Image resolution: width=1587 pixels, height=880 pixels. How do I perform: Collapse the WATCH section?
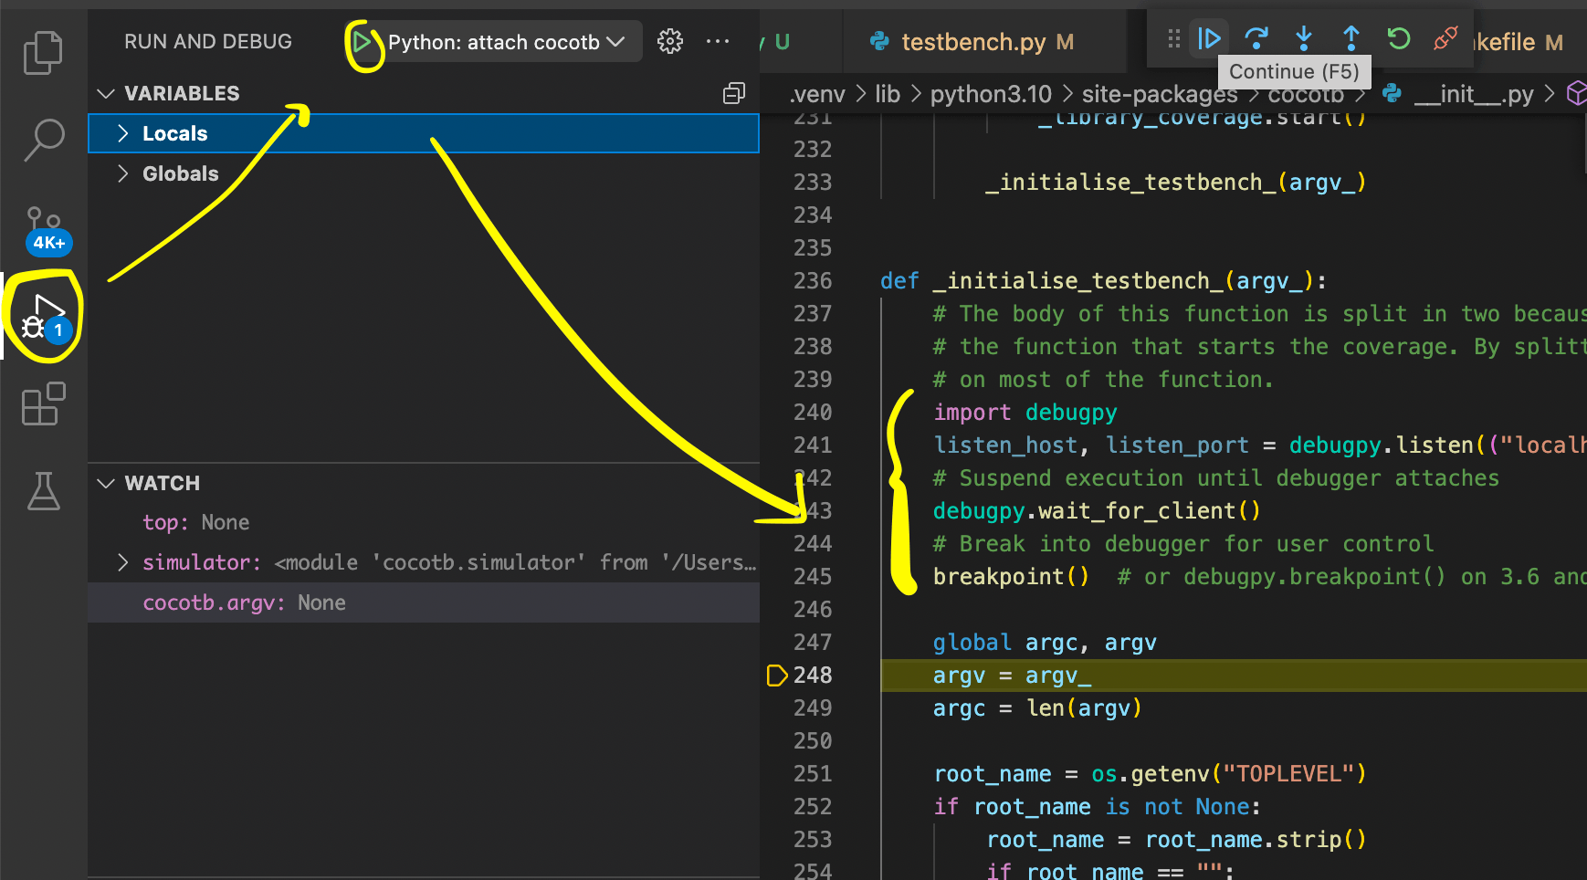coord(107,483)
